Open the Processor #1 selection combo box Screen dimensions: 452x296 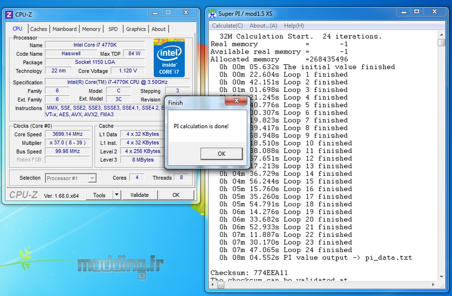(x=71, y=178)
